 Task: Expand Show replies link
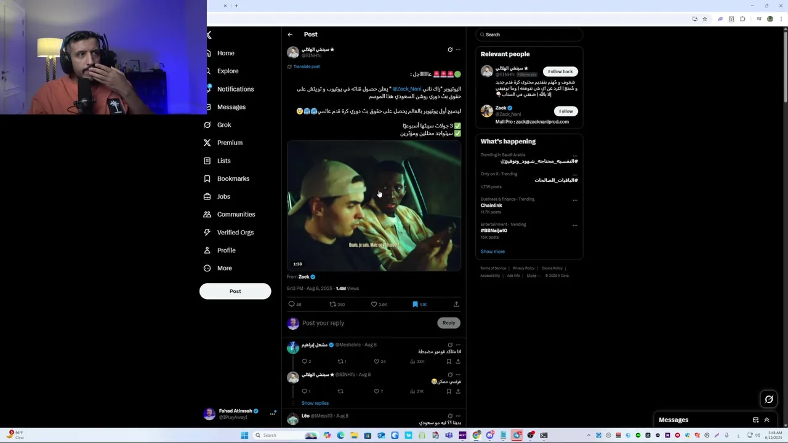coord(315,403)
